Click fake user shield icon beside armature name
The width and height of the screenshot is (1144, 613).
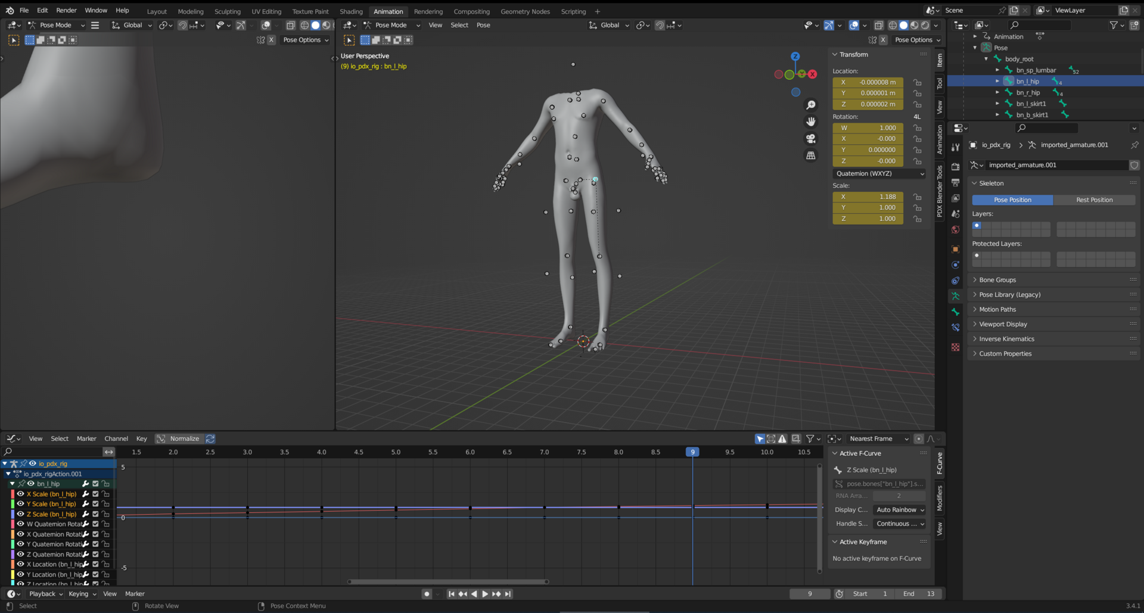pyautogui.click(x=1134, y=165)
